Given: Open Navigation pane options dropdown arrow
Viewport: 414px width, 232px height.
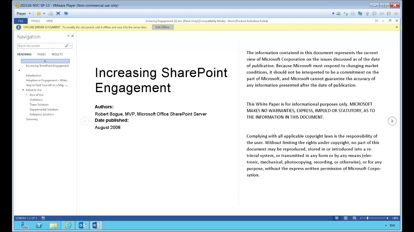Looking at the screenshot, I should pyautogui.click(x=68, y=36).
